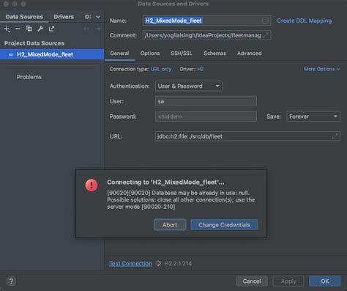Image resolution: width=347 pixels, height=291 pixels.
Task: Add a new data source with plus icon
Action: [7, 29]
